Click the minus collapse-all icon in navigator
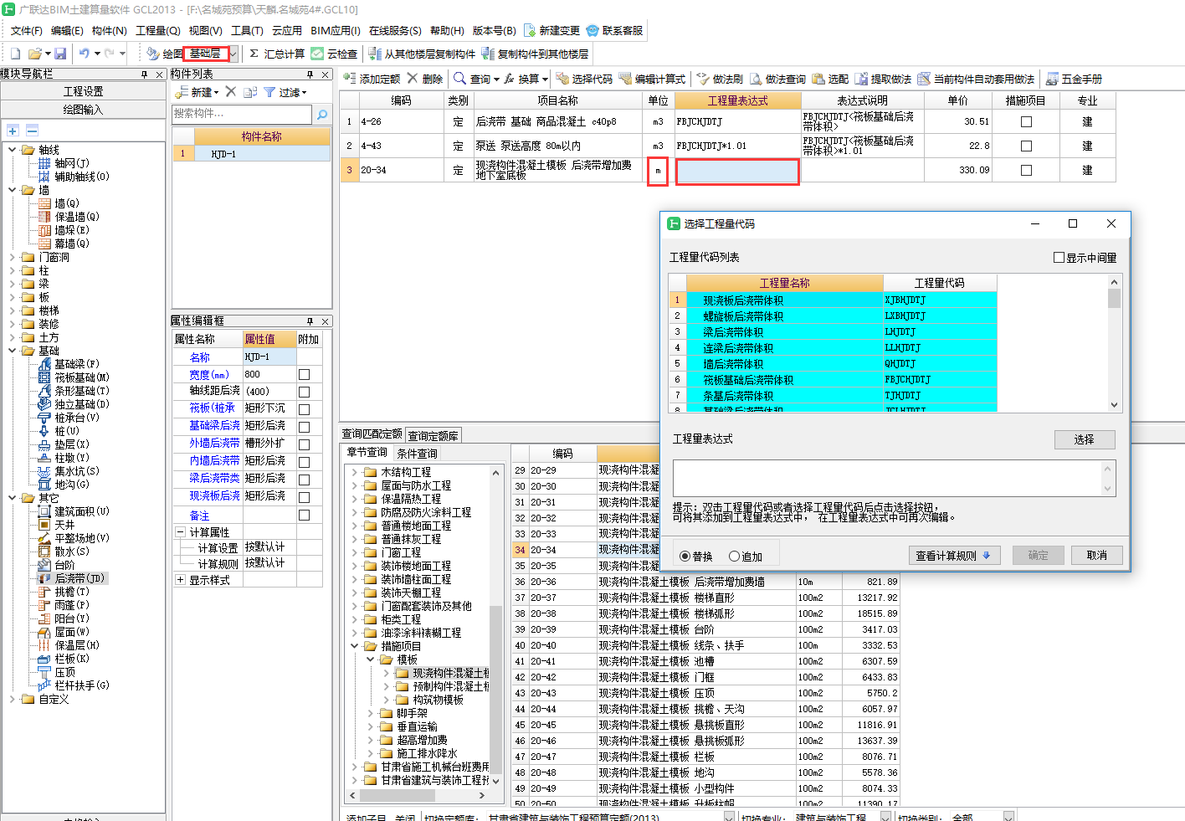Viewport: 1185px width, 821px height. click(x=32, y=131)
